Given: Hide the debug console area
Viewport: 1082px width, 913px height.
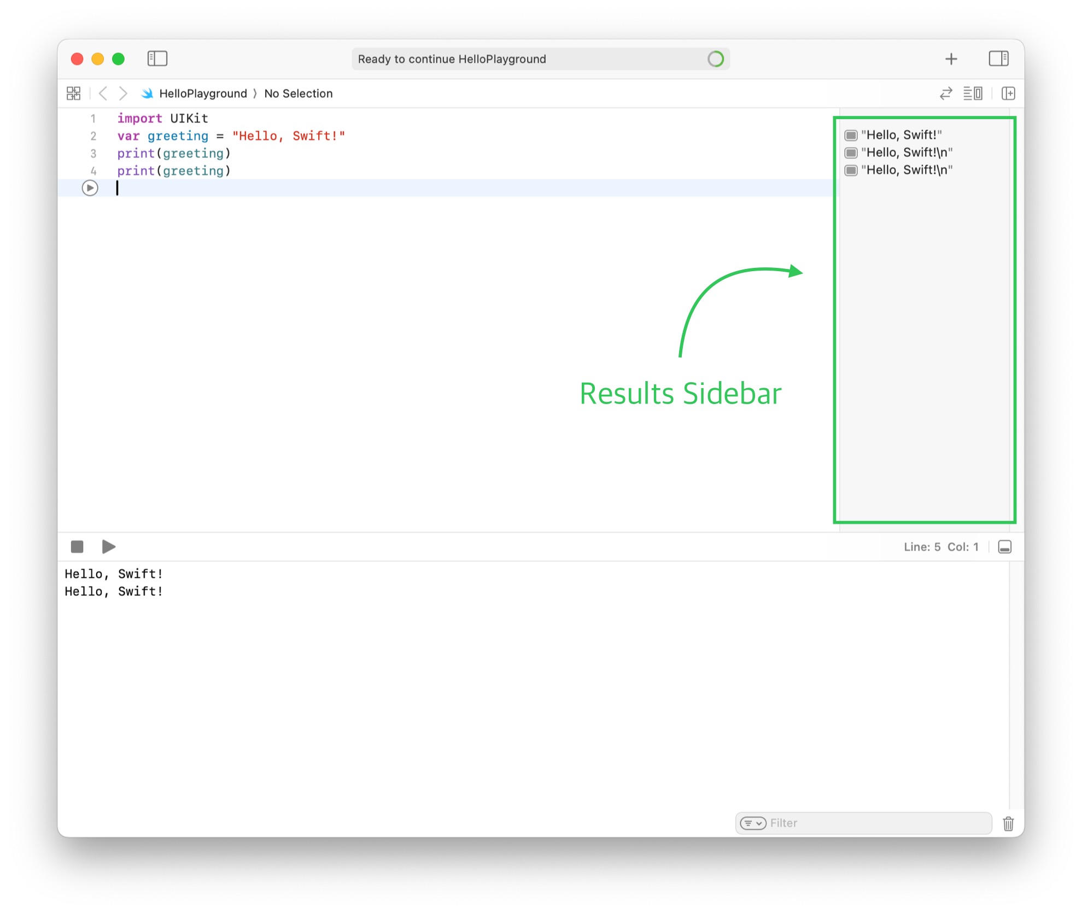Looking at the screenshot, I should 1004,547.
